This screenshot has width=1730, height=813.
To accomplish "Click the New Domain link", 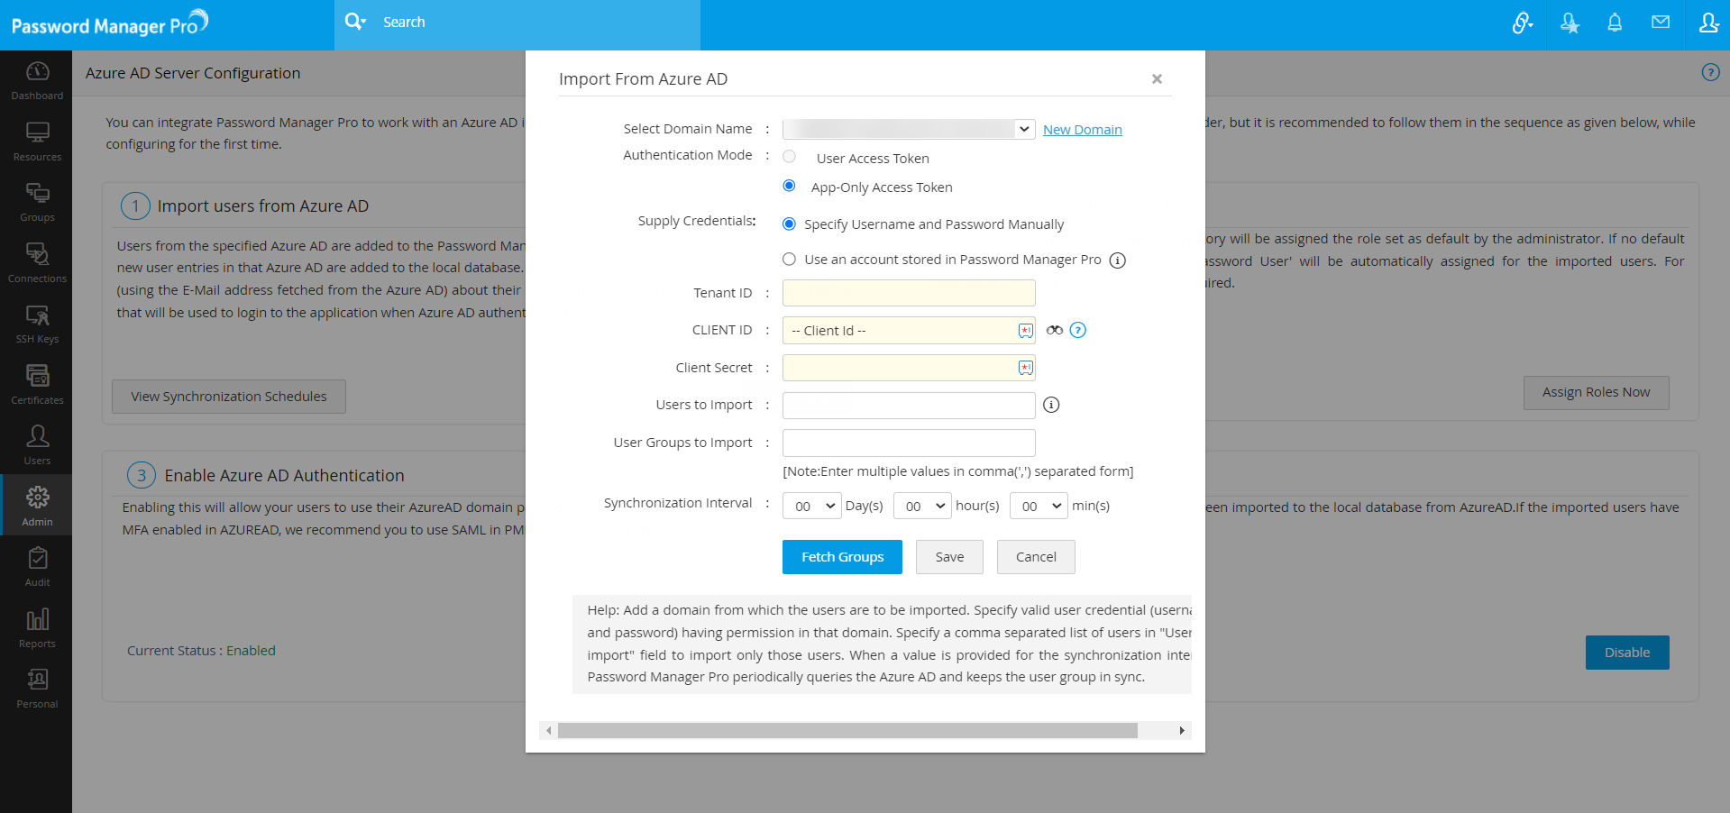I will (1083, 130).
